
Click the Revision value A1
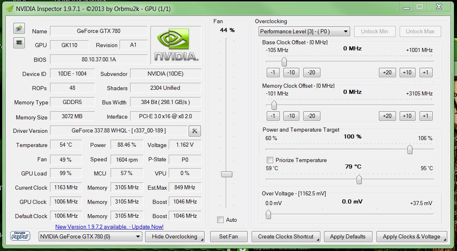click(133, 45)
